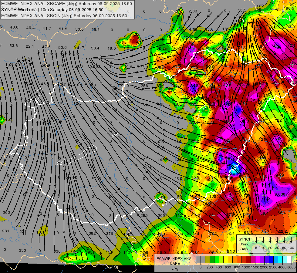
Task: Click the station value 22.1
Action: (30, 46)
